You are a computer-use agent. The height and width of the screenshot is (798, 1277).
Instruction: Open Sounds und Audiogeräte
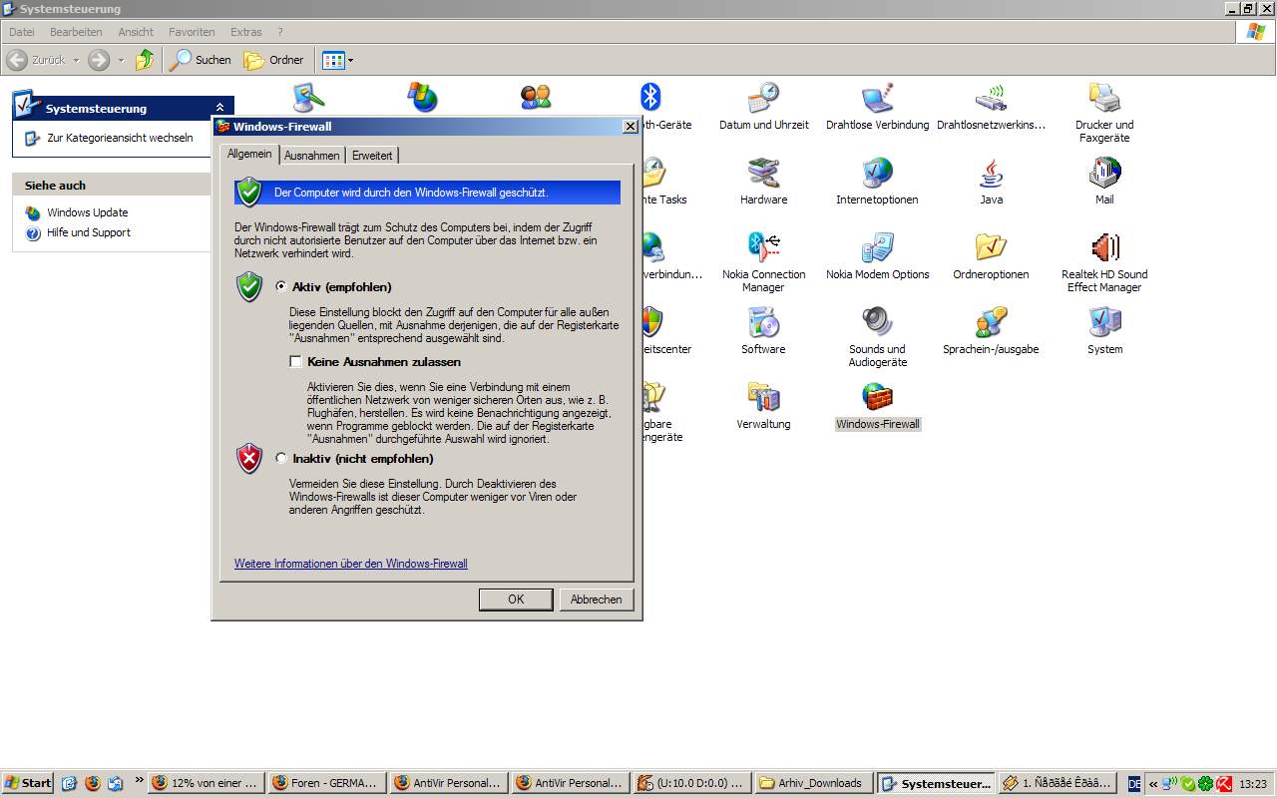pyautogui.click(x=877, y=337)
